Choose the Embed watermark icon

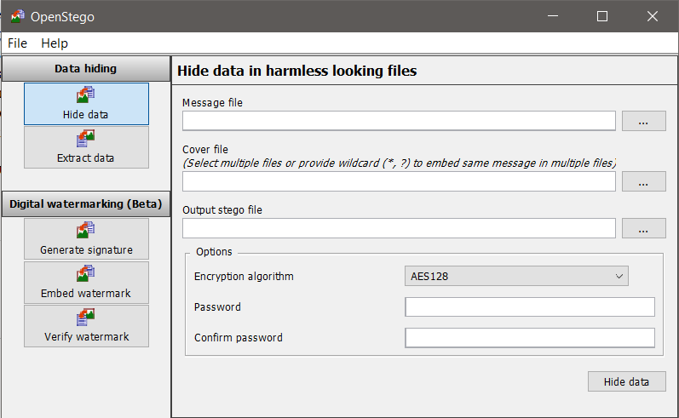pyautogui.click(x=85, y=274)
